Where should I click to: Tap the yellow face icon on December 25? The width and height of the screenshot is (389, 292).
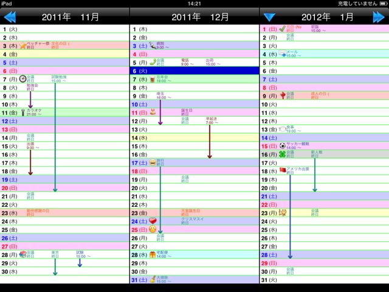[x=153, y=229]
